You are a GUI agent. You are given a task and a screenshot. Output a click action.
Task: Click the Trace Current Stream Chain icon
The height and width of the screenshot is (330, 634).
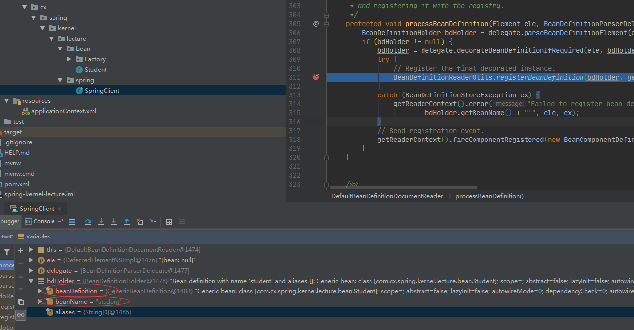182,222
